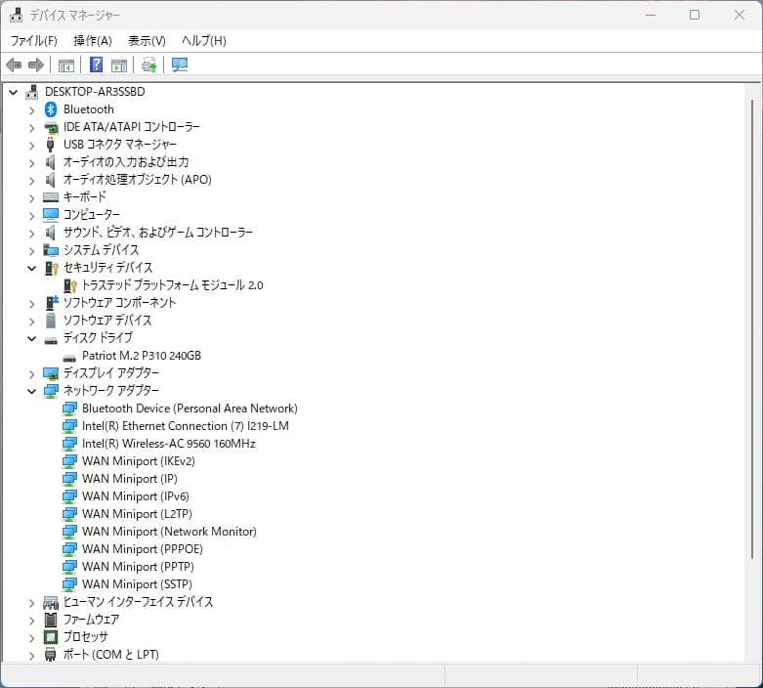This screenshot has height=688, width=763.
Task: Click the vertical scrollbar thumb
Action: pyautogui.click(x=752, y=329)
